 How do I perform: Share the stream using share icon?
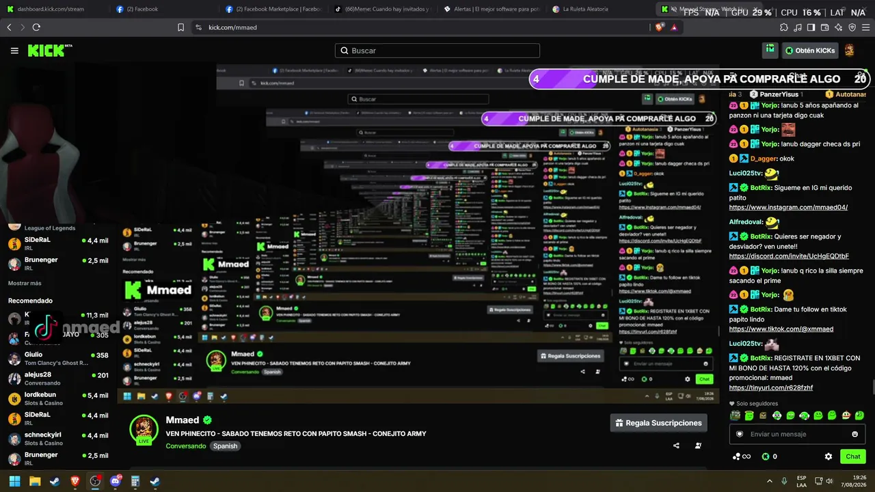pos(676,446)
